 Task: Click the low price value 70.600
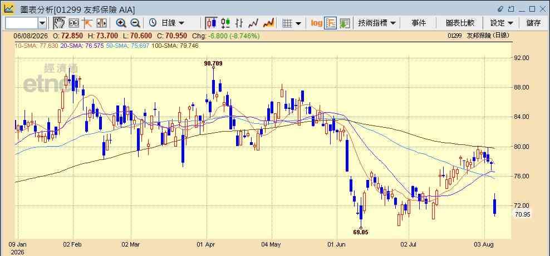[140, 36]
